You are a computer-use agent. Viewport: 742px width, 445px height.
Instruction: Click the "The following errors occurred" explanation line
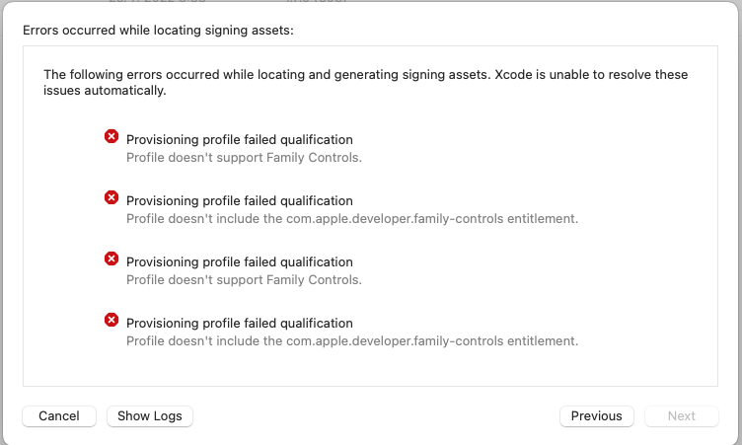click(x=366, y=75)
